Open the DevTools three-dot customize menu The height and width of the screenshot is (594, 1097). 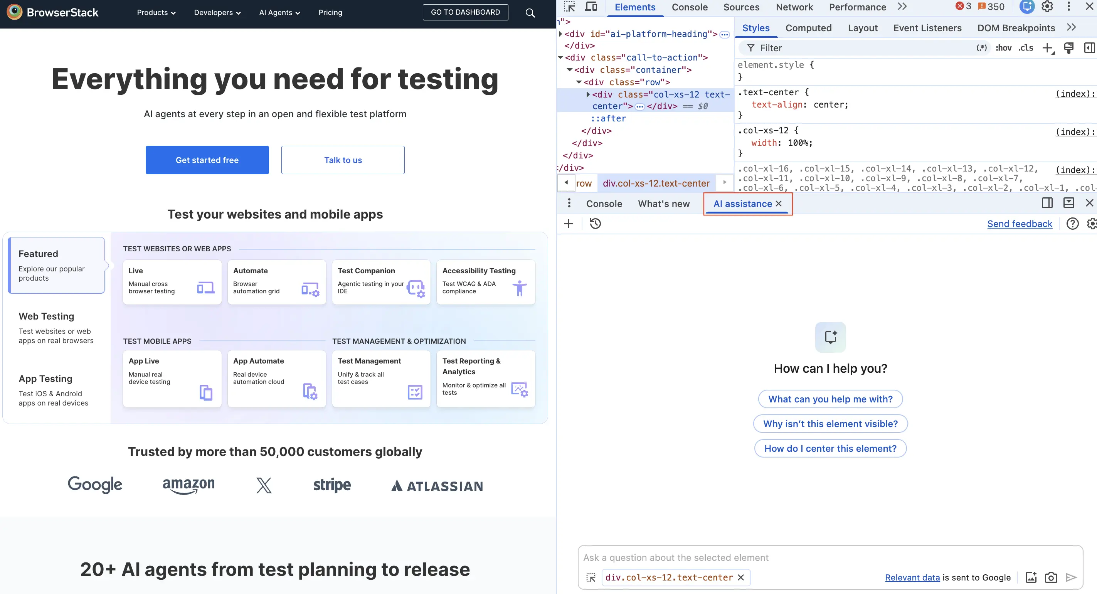pos(1068,7)
